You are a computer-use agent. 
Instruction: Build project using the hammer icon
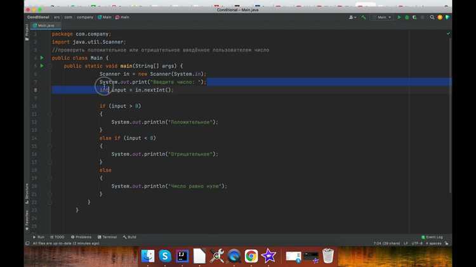coord(363,17)
